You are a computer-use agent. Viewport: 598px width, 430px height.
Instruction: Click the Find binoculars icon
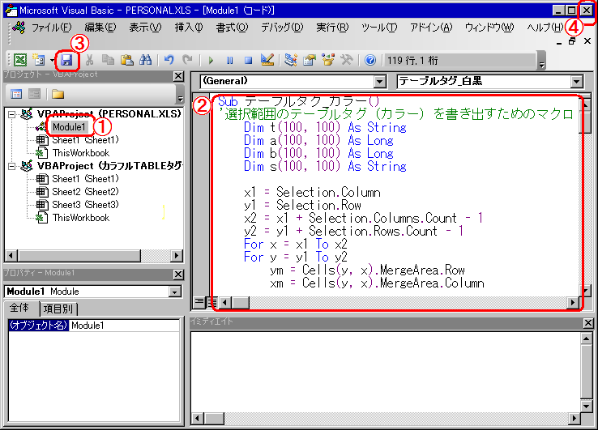click(x=146, y=60)
